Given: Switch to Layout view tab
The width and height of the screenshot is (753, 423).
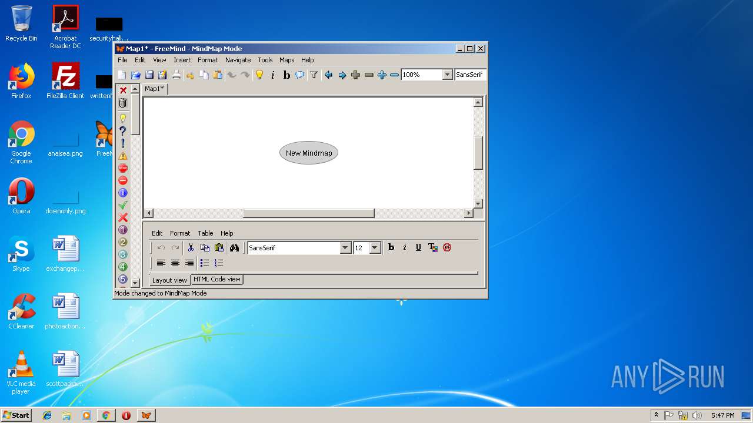Looking at the screenshot, I should (169, 280).
